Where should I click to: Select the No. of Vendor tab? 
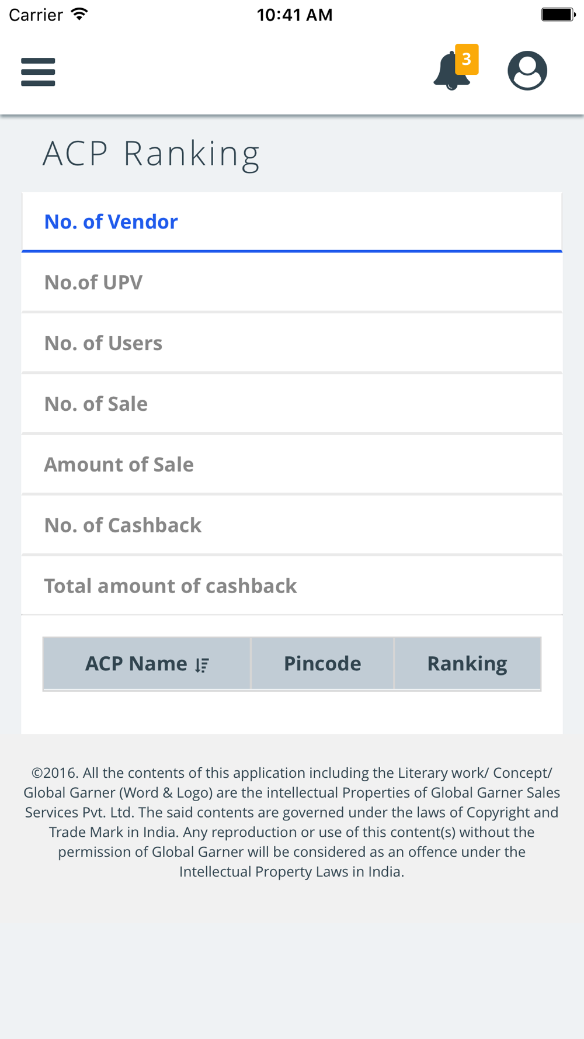292,222
